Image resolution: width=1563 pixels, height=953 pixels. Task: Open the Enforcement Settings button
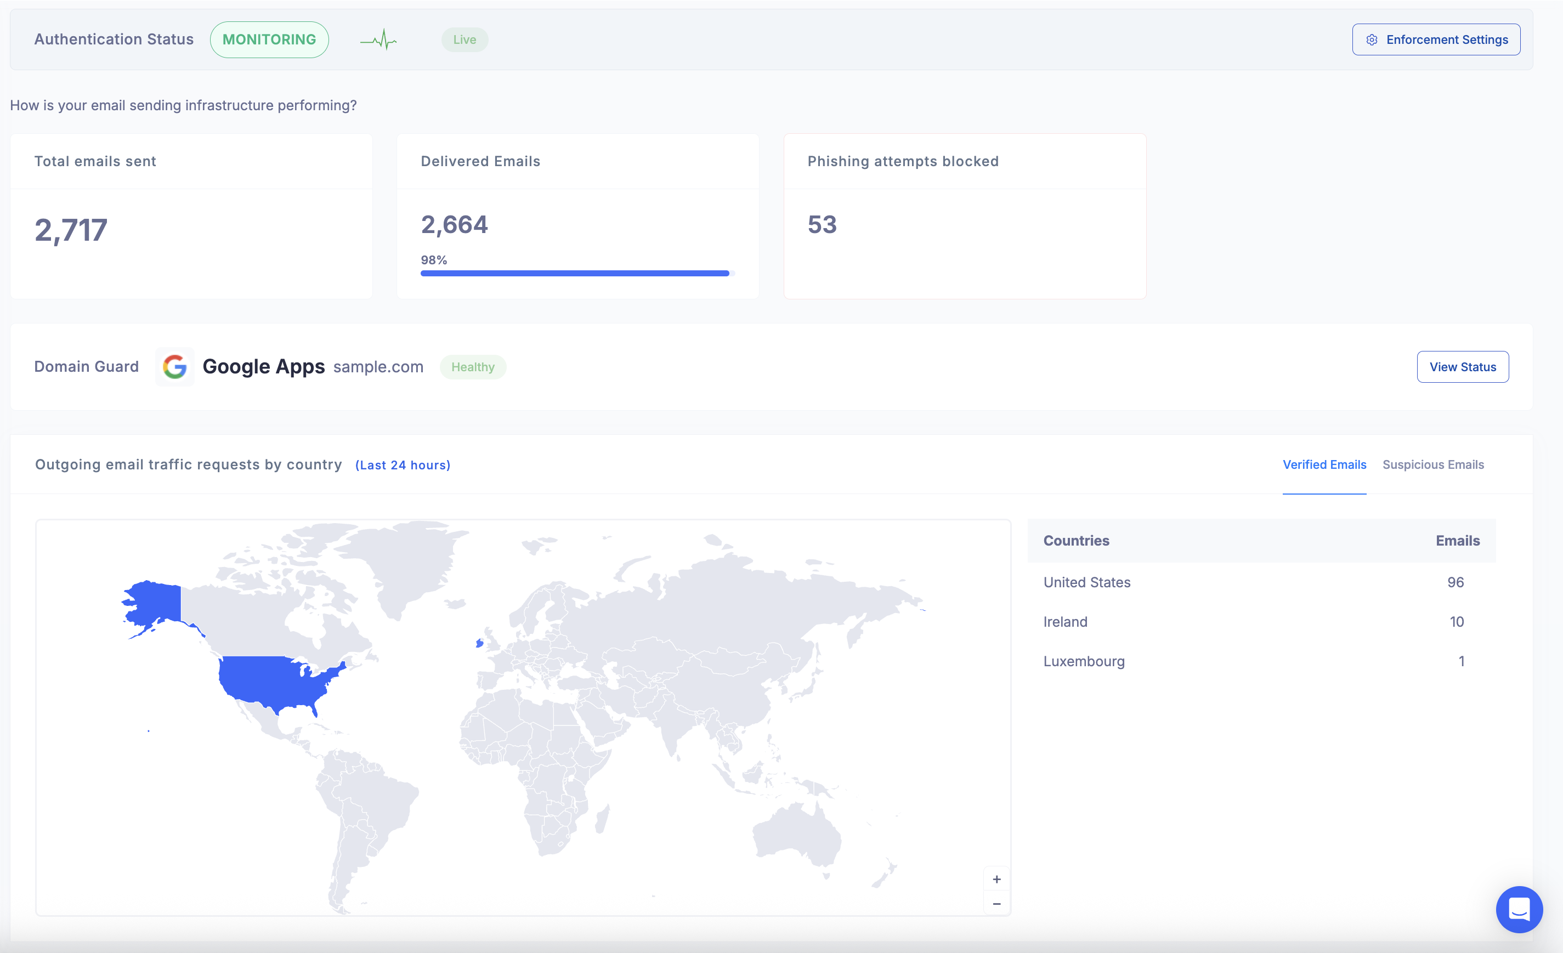[x=1436, y=40]
